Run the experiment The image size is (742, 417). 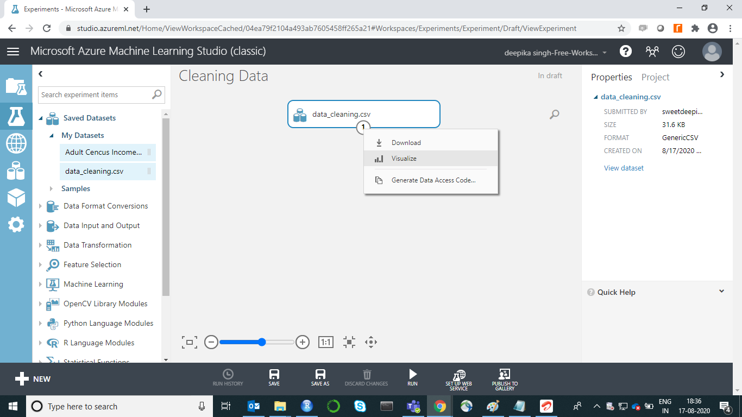(413, 378)
